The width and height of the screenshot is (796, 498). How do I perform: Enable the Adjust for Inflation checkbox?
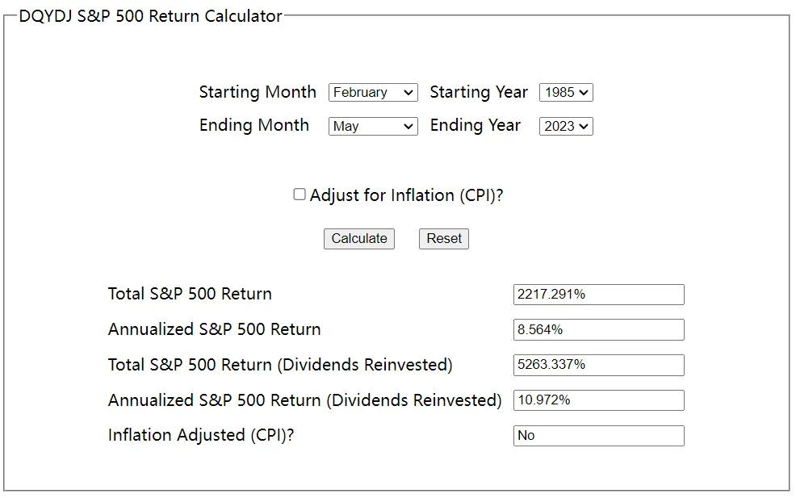[x=300, y=195]
